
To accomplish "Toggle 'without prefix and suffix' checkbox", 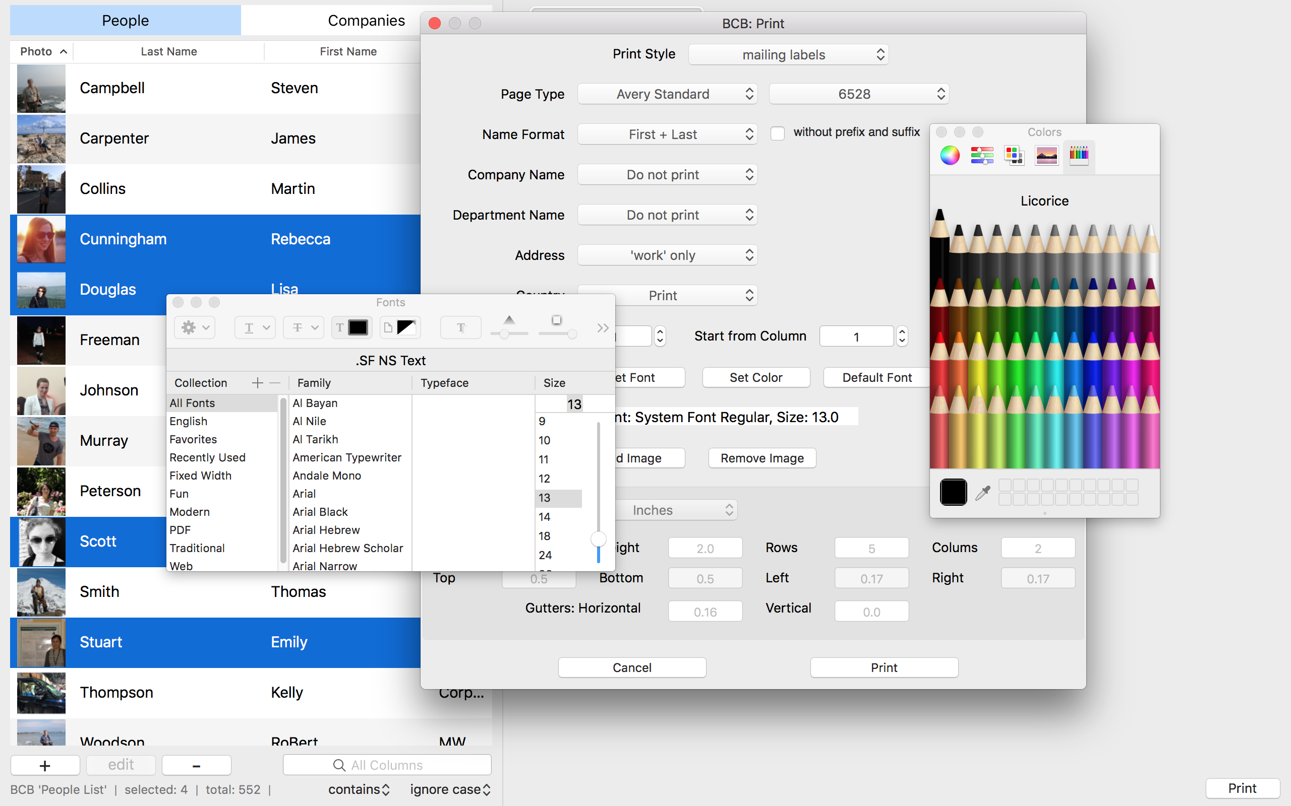I will pos(777,135).
